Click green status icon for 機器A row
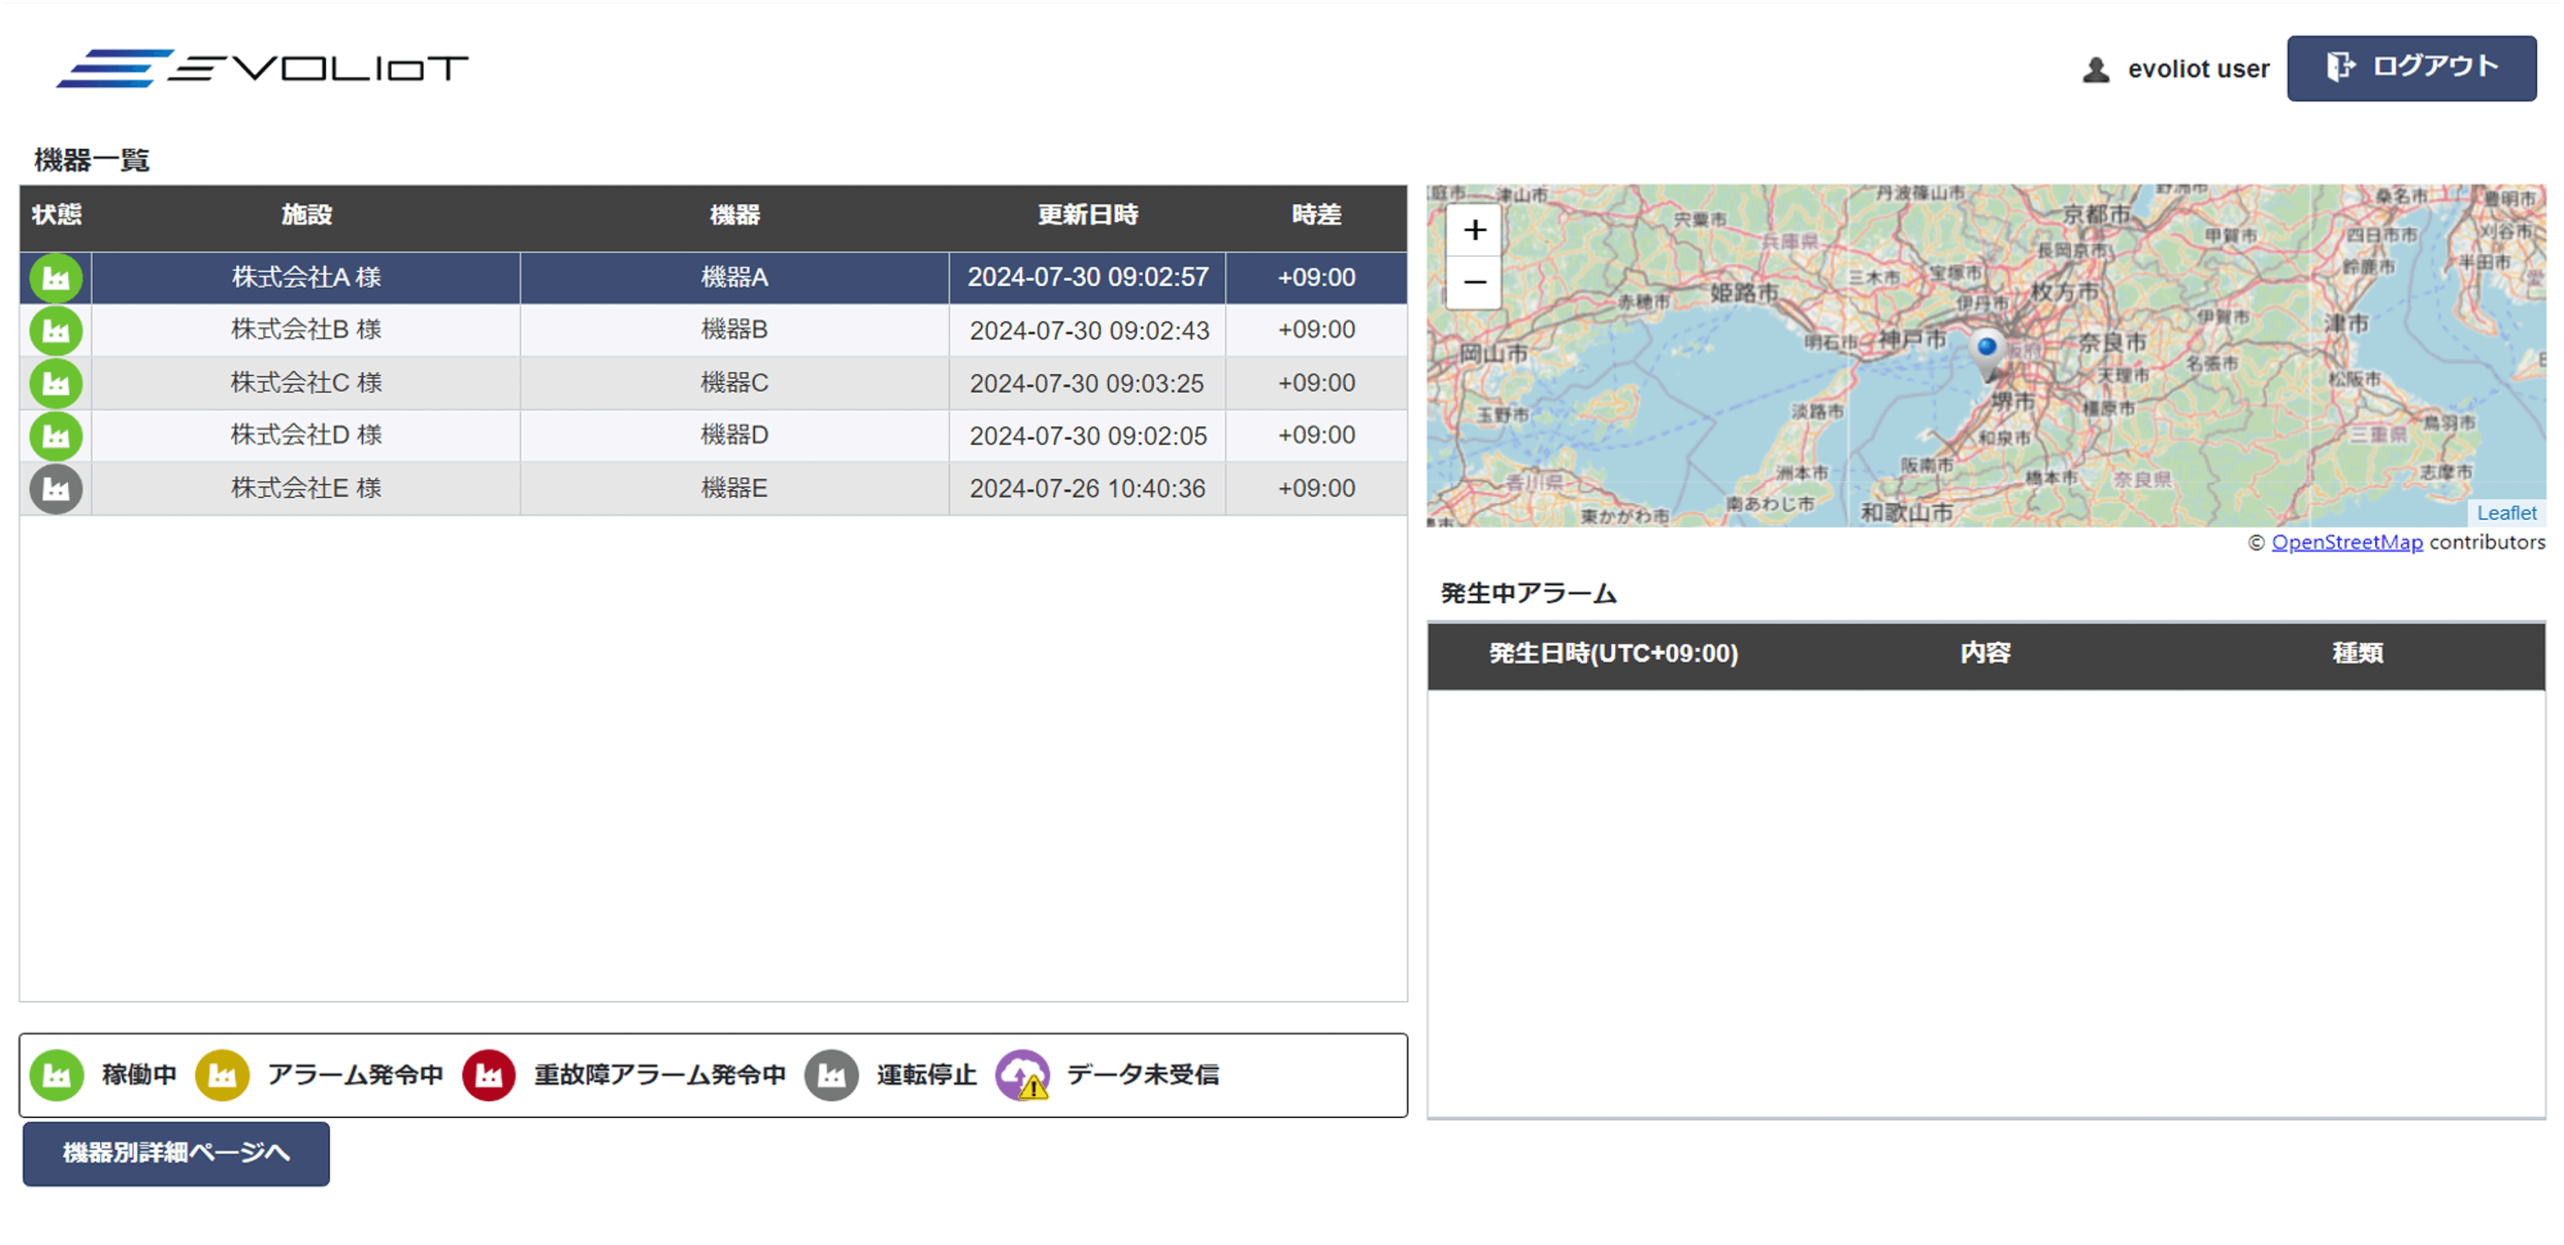 point(56,278)
